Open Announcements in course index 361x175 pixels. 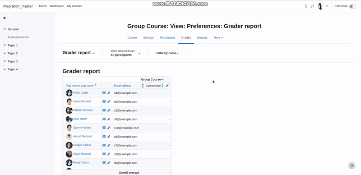[18, 37]
